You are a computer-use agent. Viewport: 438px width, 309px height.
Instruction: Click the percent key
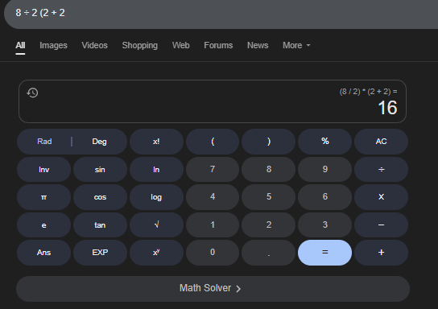point(324,142)
